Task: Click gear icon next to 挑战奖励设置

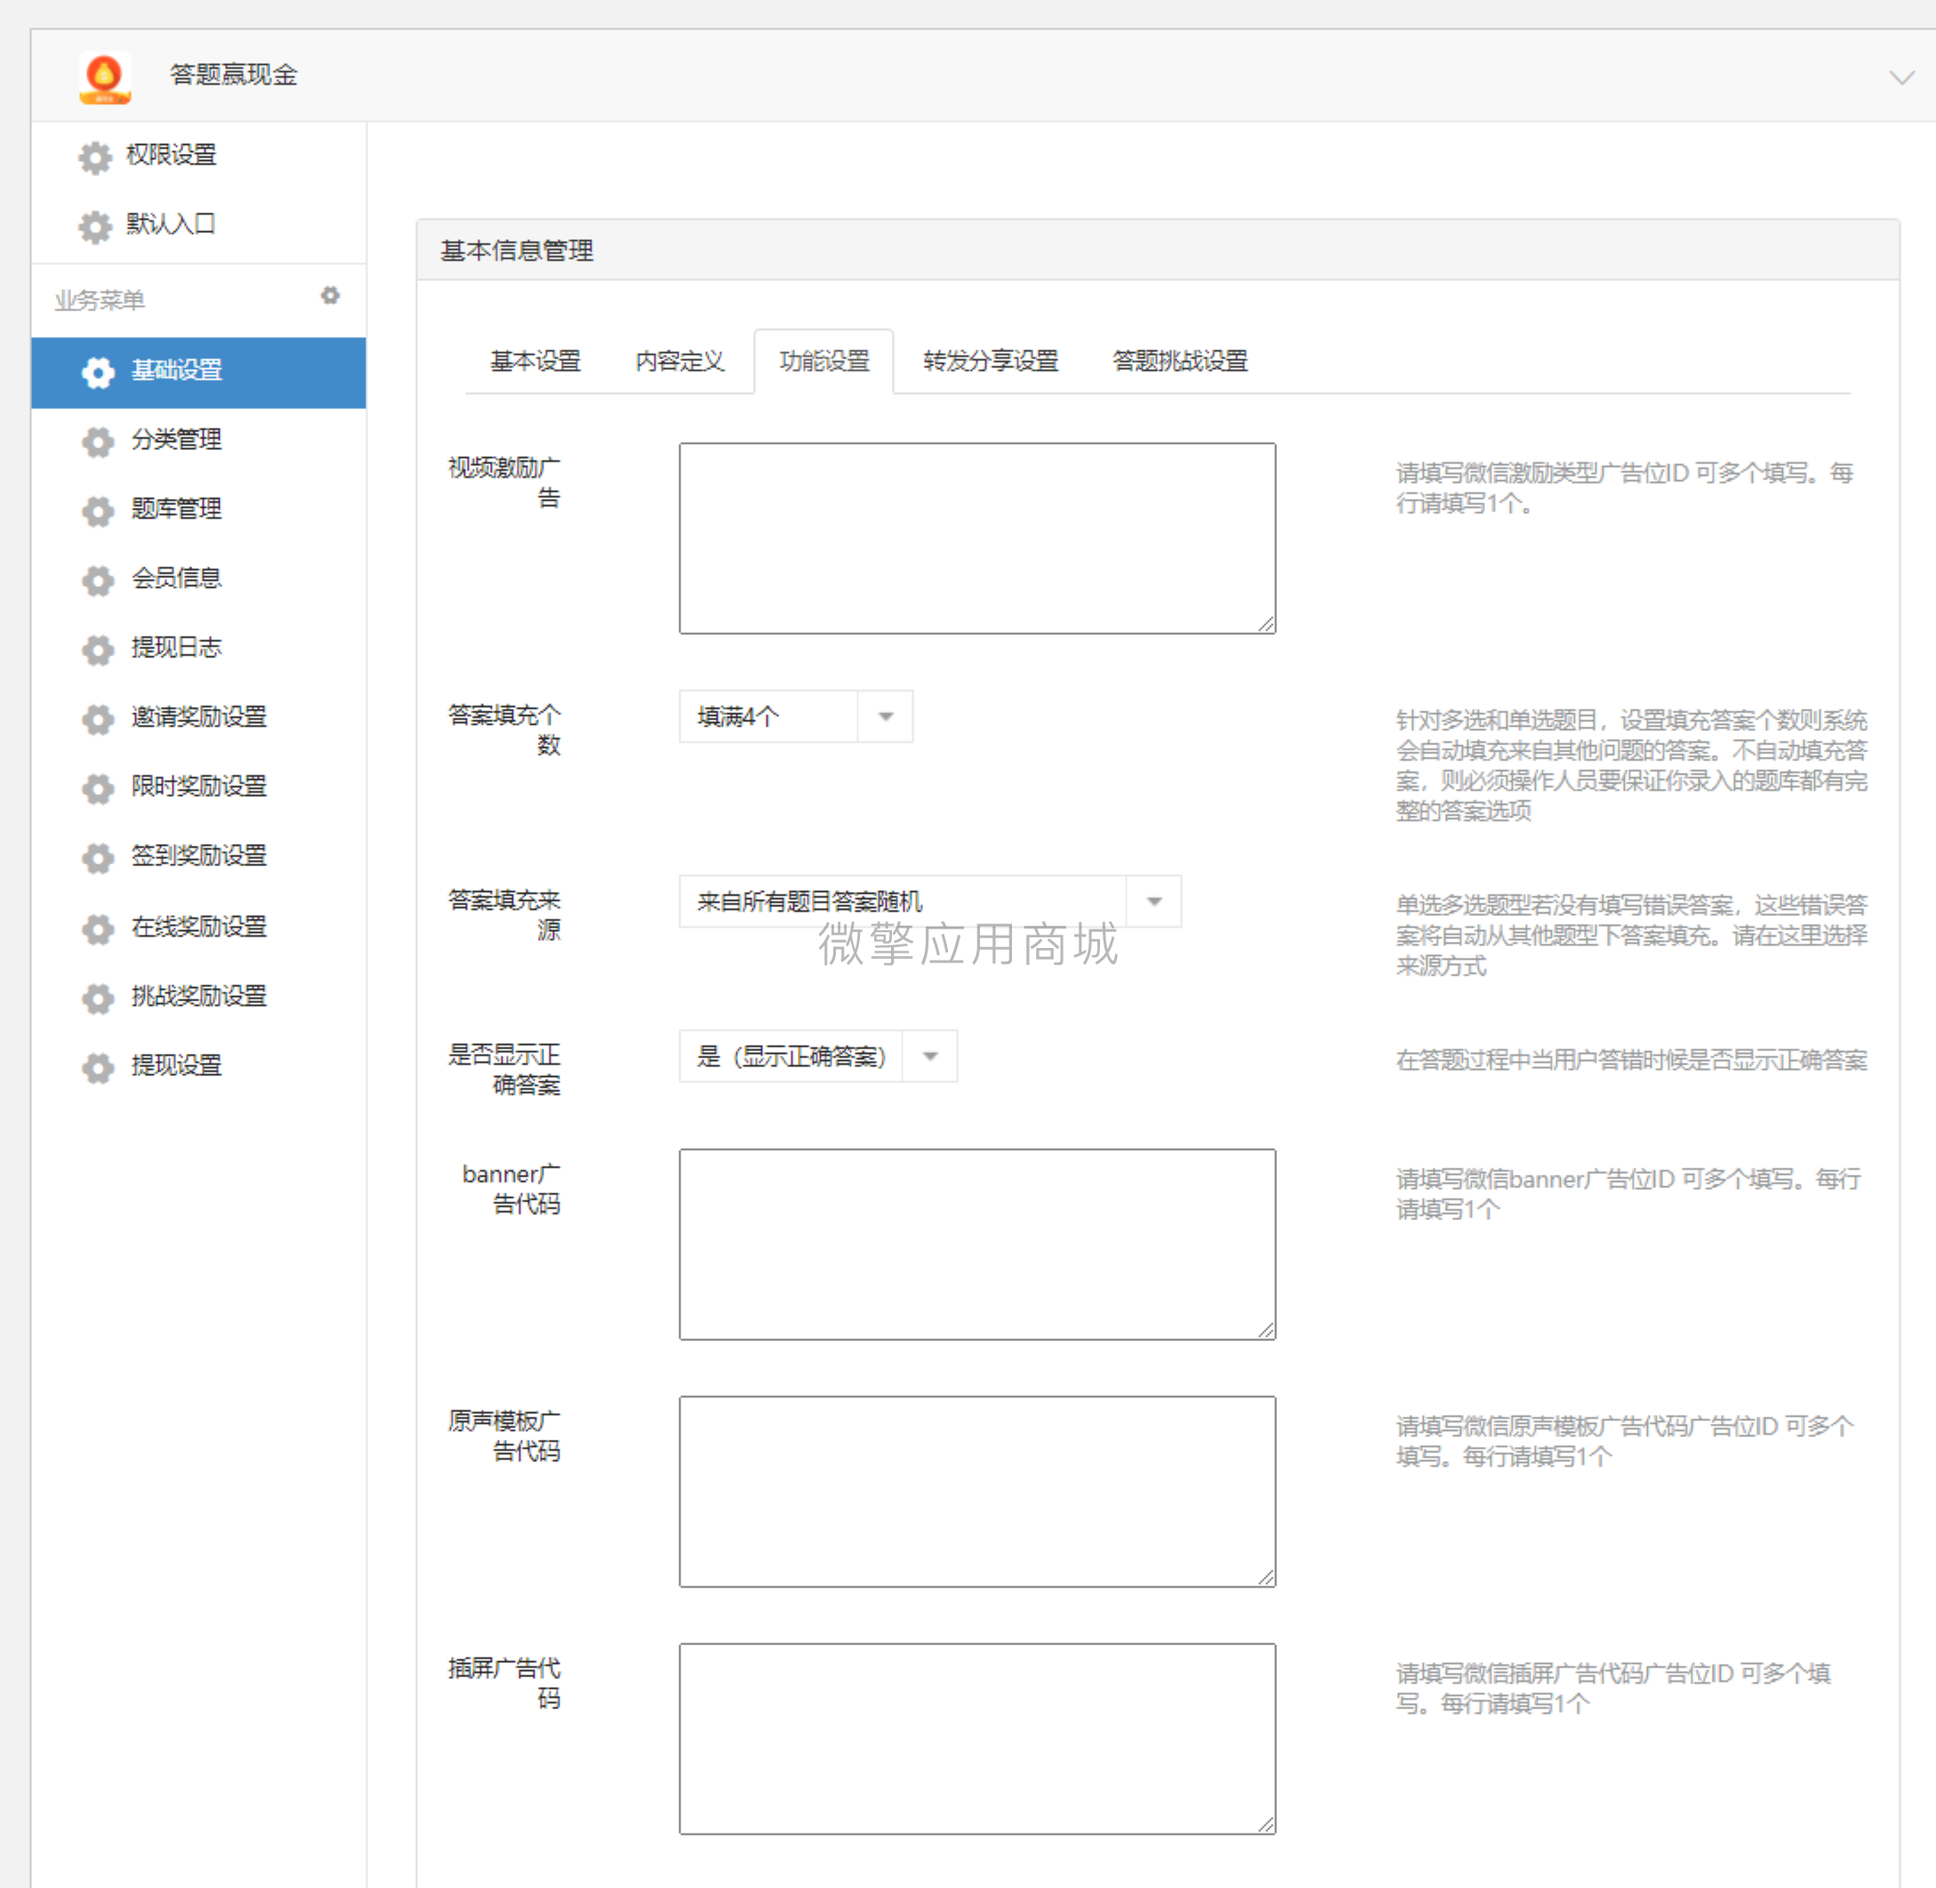Action: pos(98,999)
